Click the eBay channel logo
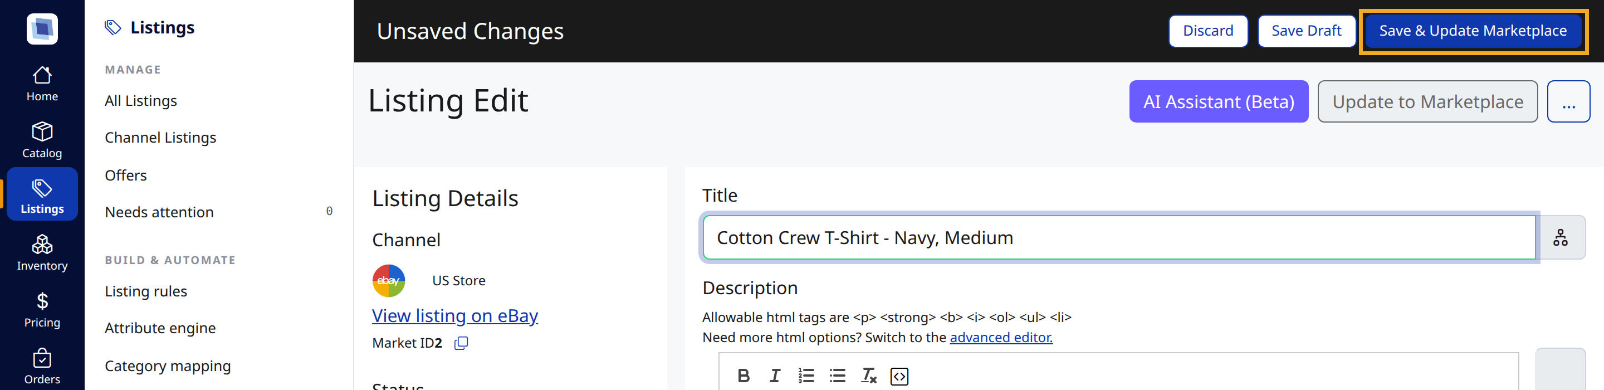 coord(389,280)
